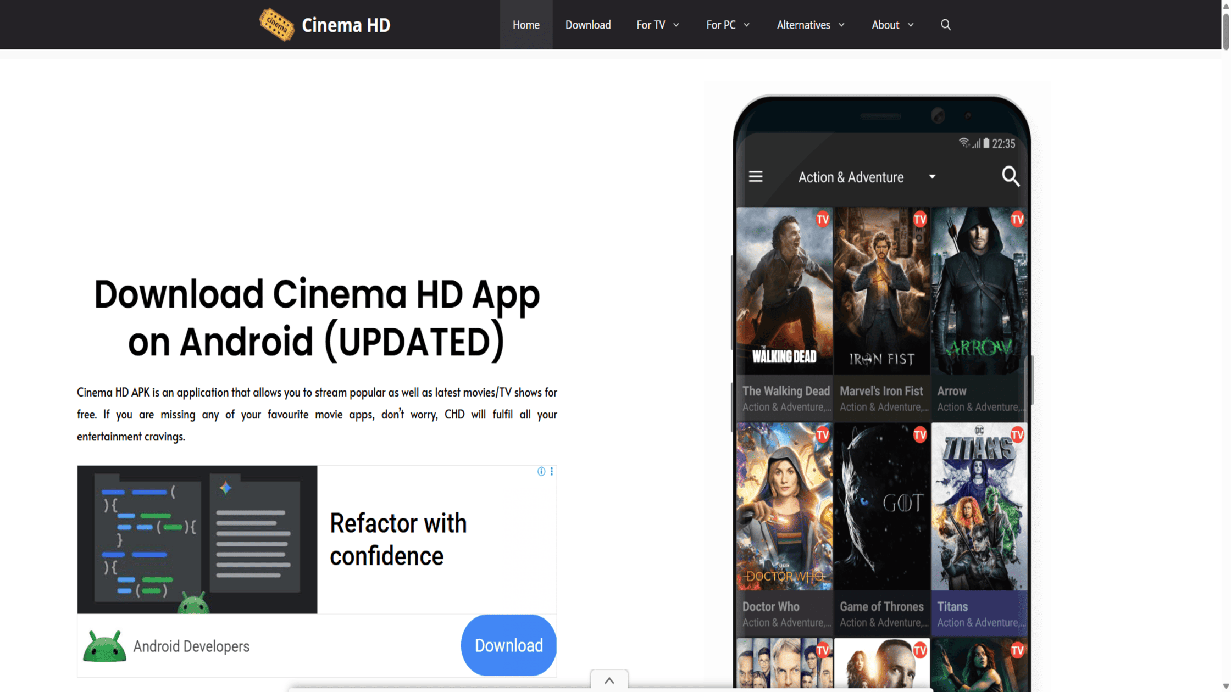The image size is (1231, 692).
Task: Click the scroll-to-top chevron button
Action: [609, 680]
